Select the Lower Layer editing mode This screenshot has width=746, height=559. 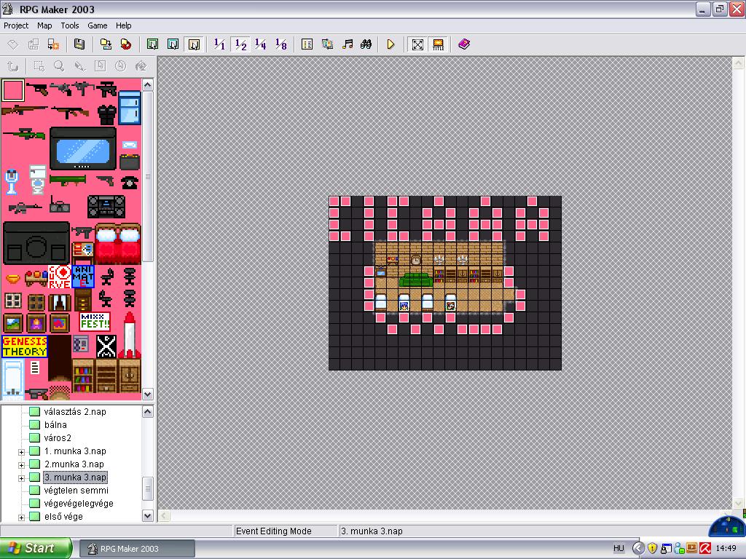[x=152, y=44]
